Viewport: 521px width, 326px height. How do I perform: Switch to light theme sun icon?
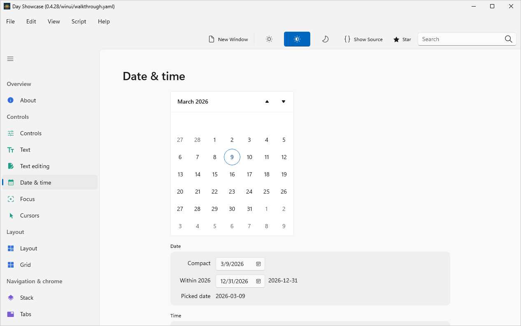pyautogui.click(x=269, y=39)
